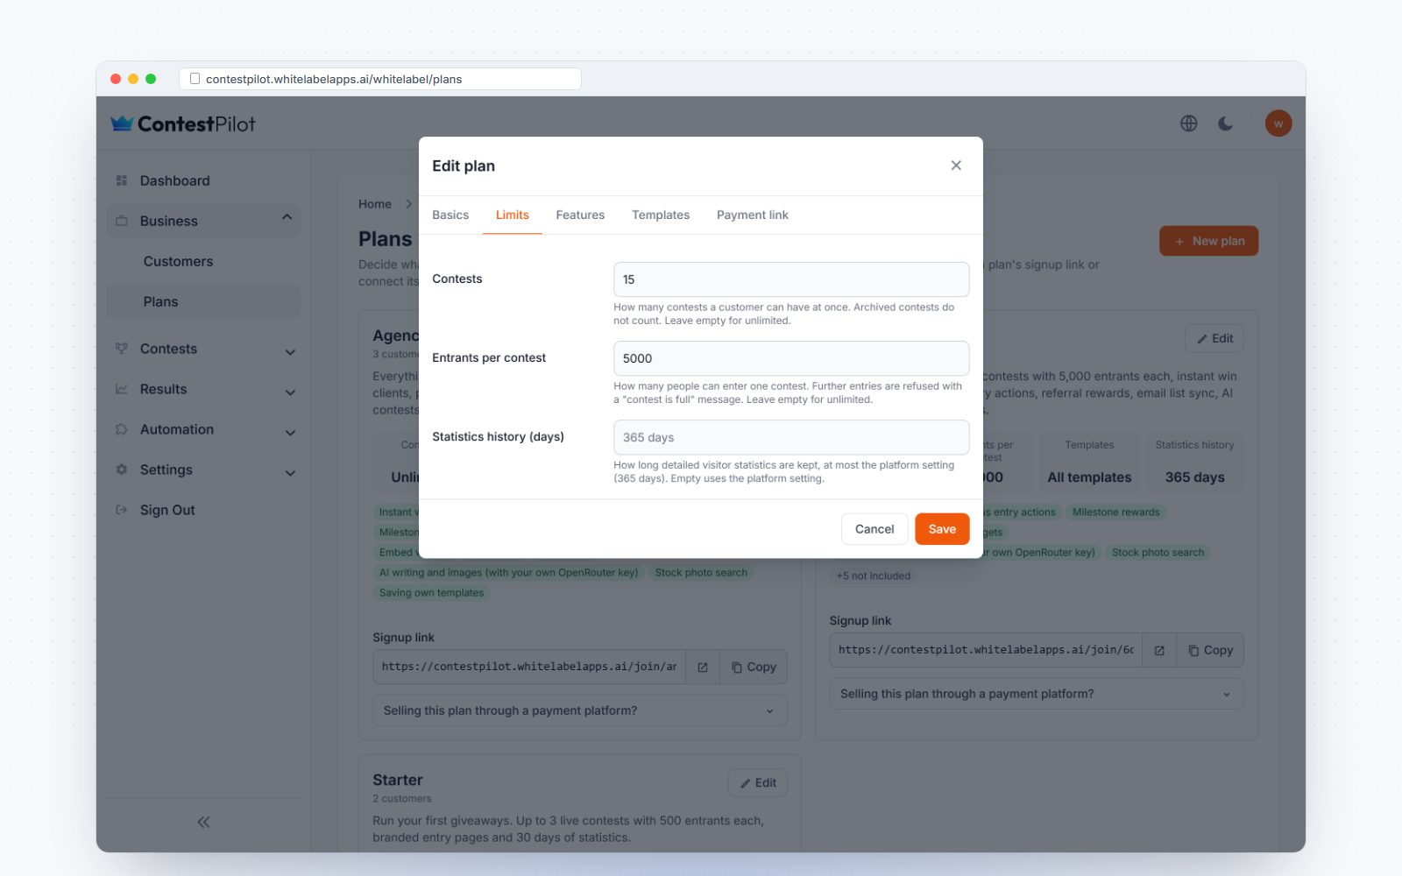This screenshot has width=1402, height=876.
Task: Close the Edit plan dialog
Action: click(x=956, y=166)
